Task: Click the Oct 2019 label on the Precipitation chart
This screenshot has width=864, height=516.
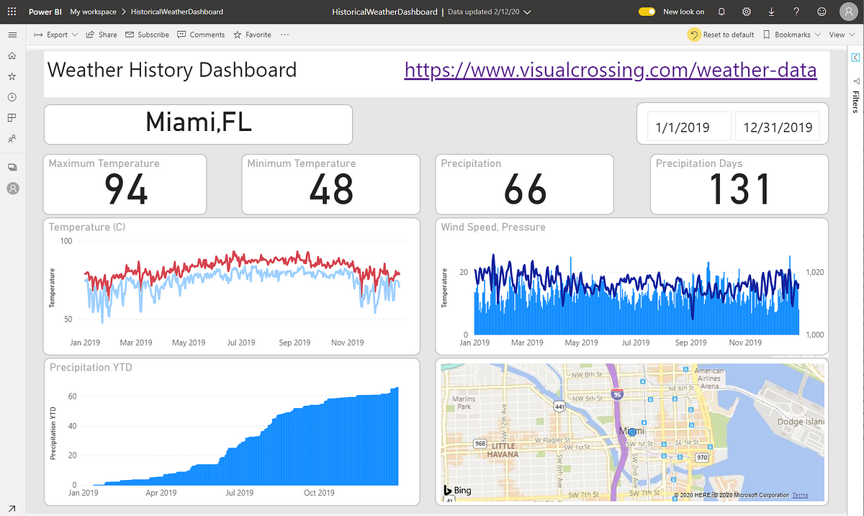Action: coord(319,493)
